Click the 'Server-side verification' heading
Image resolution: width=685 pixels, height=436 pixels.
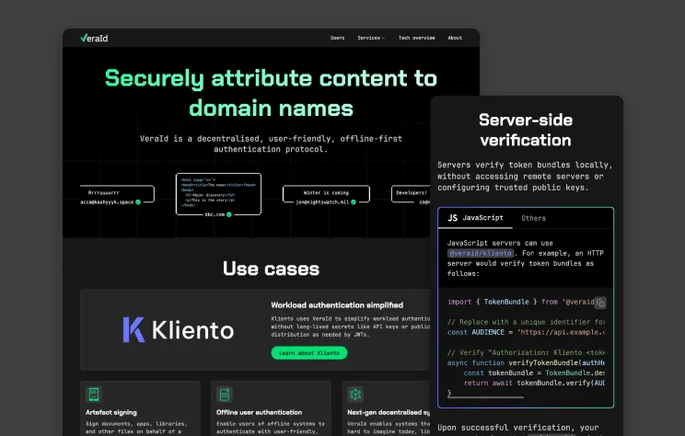(526, 130)
